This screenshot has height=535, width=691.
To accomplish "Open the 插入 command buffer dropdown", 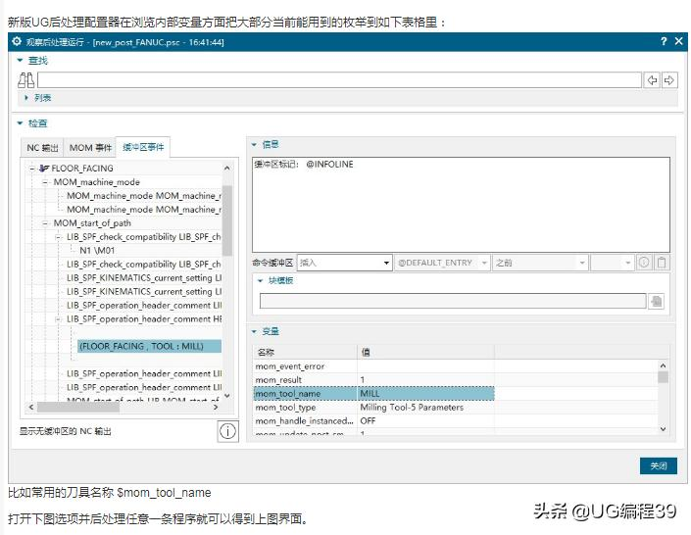I will pos(345,263).
